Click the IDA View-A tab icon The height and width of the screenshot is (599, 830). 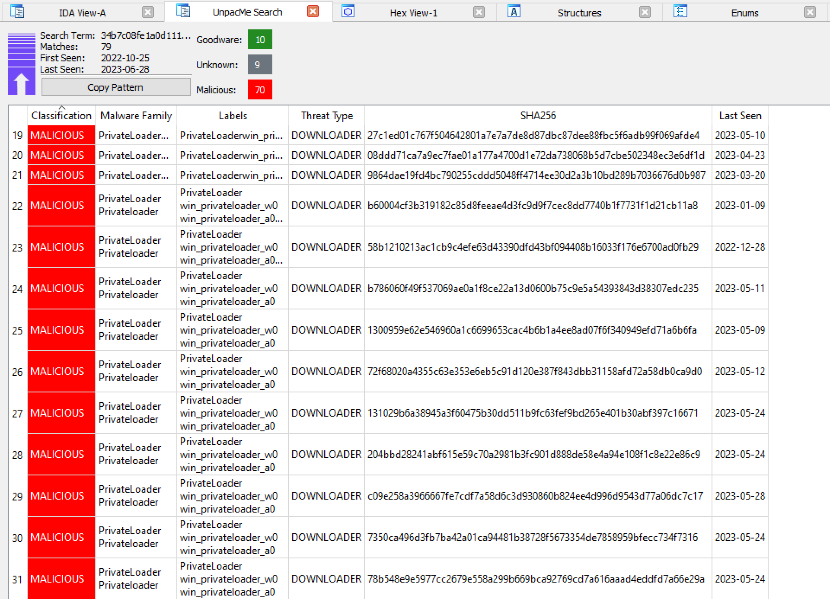click(x=17, y=12)
